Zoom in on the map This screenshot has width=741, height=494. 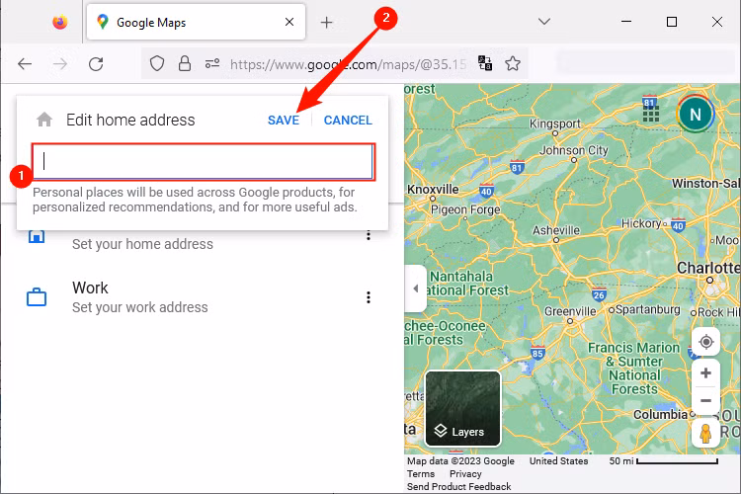tap(705, 373)
